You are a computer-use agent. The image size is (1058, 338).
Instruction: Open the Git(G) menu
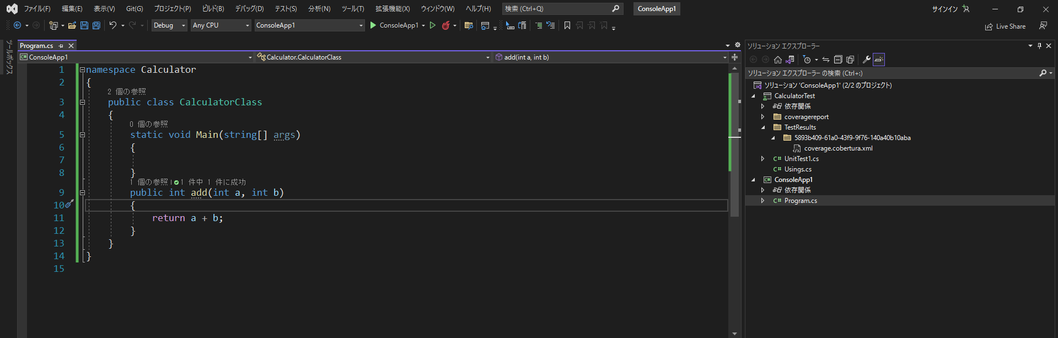pos(135,9)
